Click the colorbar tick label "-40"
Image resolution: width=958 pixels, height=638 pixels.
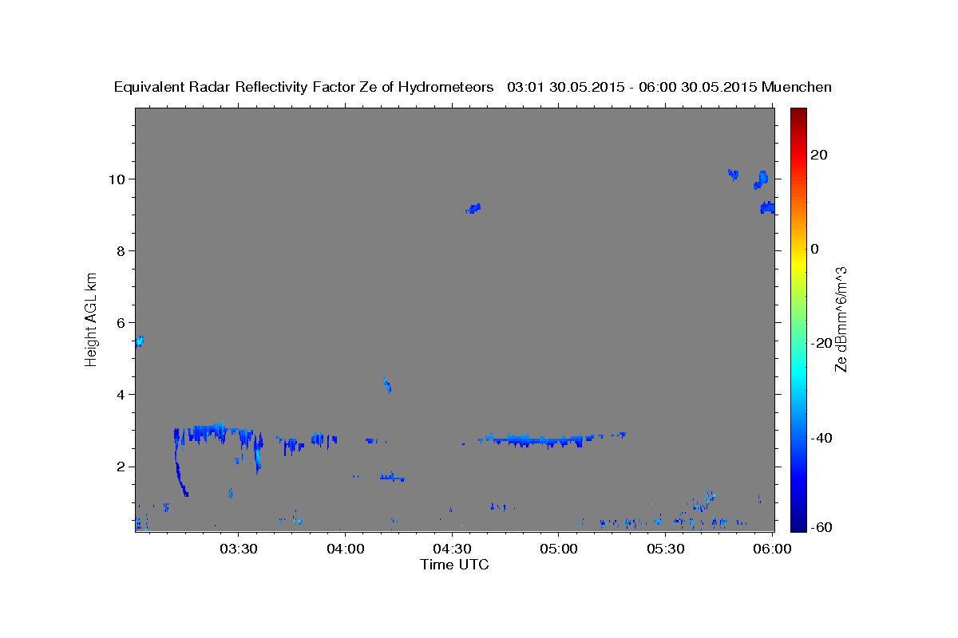click(x=820, y=438)
